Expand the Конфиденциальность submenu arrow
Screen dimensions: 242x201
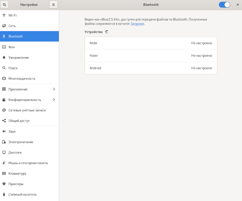[x=54, y=100]
